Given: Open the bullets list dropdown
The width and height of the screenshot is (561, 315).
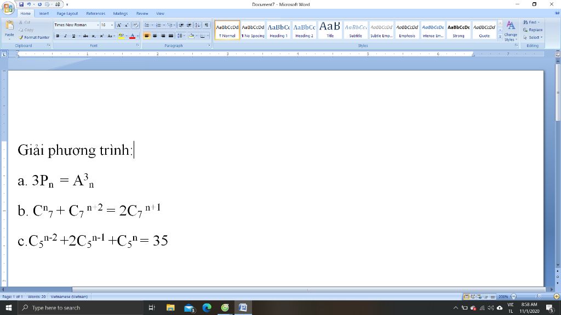Looking at the screenshot, I should (x=152, y=25).
